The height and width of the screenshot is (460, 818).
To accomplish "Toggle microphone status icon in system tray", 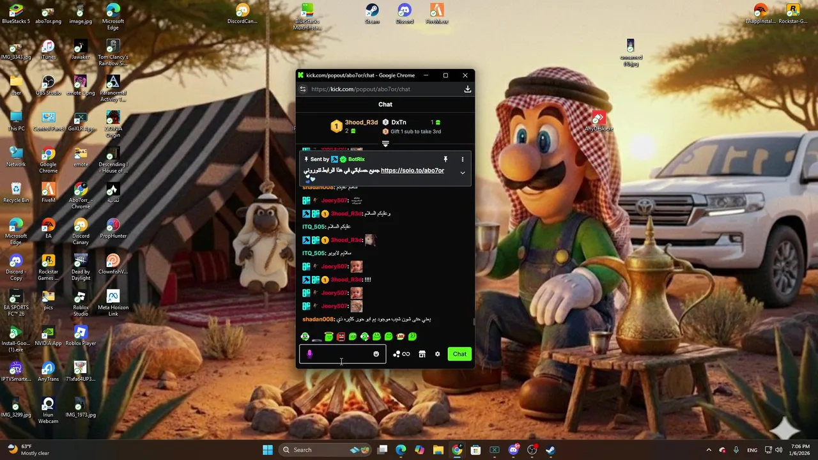I will (x=736, y=450).
